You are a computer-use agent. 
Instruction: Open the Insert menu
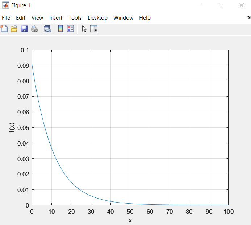(56, 18)
